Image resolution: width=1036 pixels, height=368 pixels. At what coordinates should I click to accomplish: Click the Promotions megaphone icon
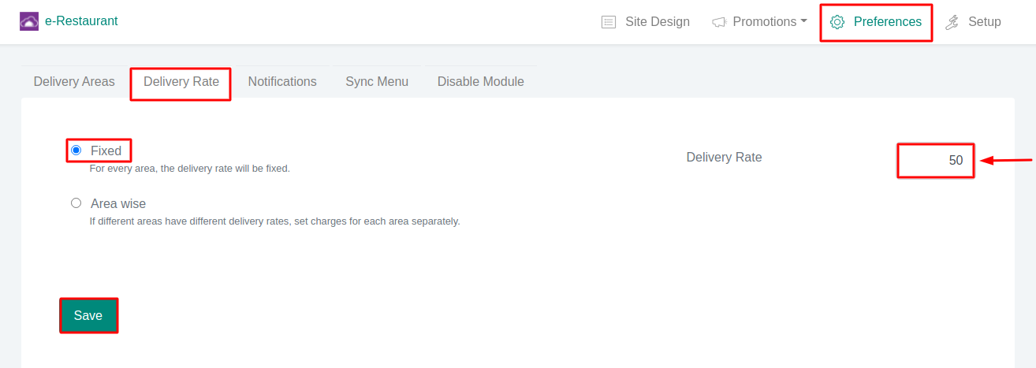tap(718, 22)
